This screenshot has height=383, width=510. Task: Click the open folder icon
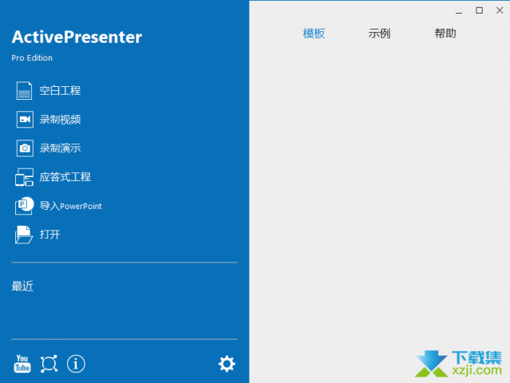pos(24,235)
